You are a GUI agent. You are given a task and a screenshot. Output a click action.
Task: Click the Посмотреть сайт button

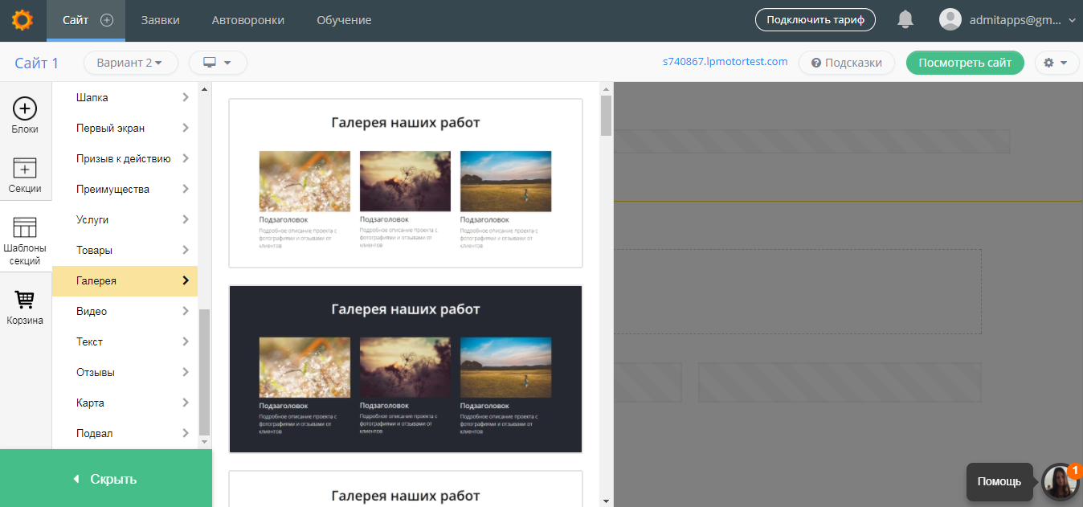click(x=965, y=63)
